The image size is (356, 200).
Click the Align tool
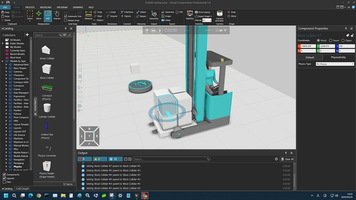pyautogui.click(x=98, y=16)
